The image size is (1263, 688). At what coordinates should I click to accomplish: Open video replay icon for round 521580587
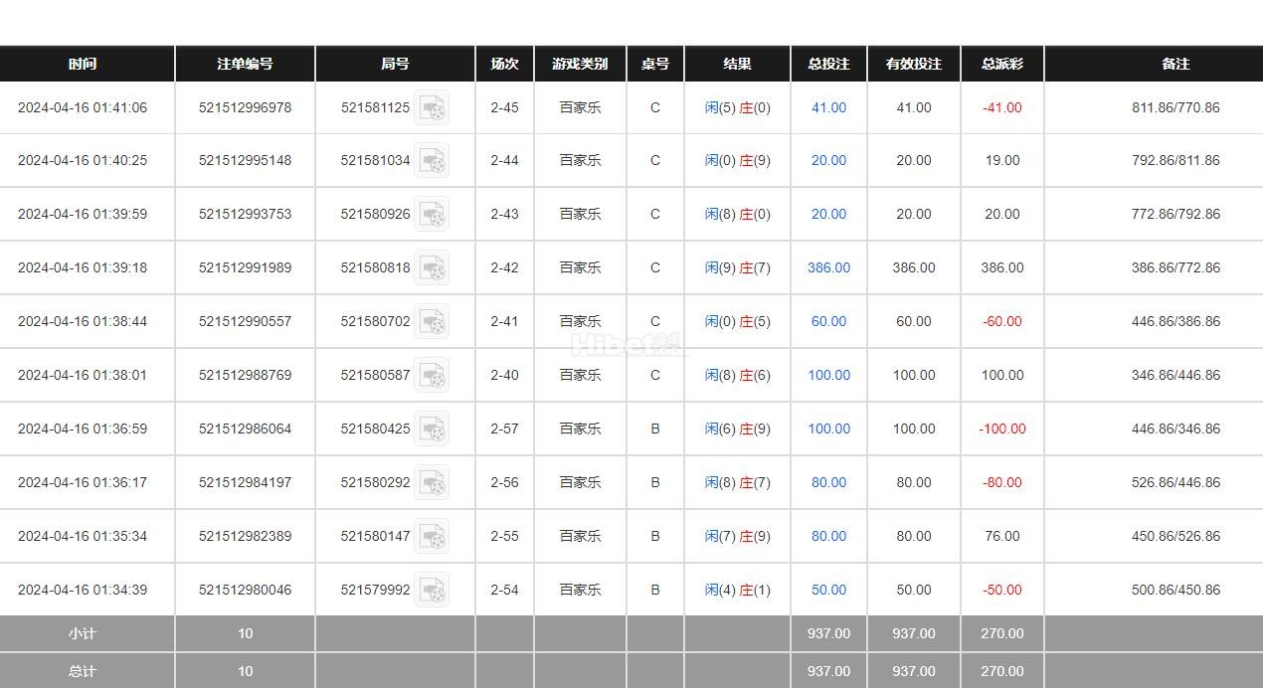[432, 376]
